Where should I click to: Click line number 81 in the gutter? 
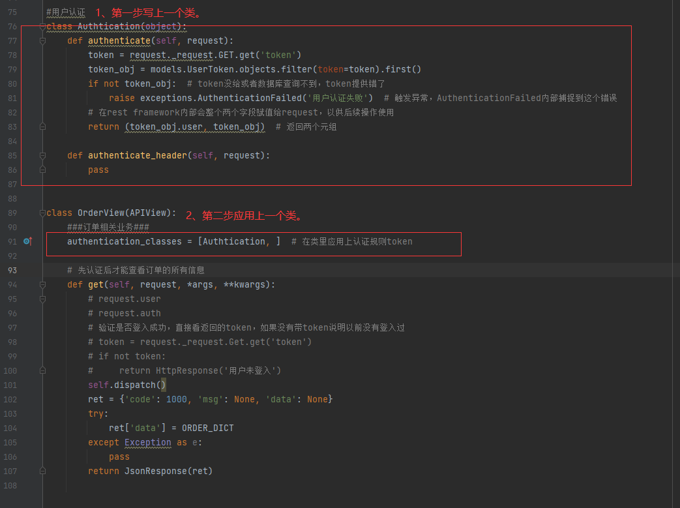coord(13,98)
